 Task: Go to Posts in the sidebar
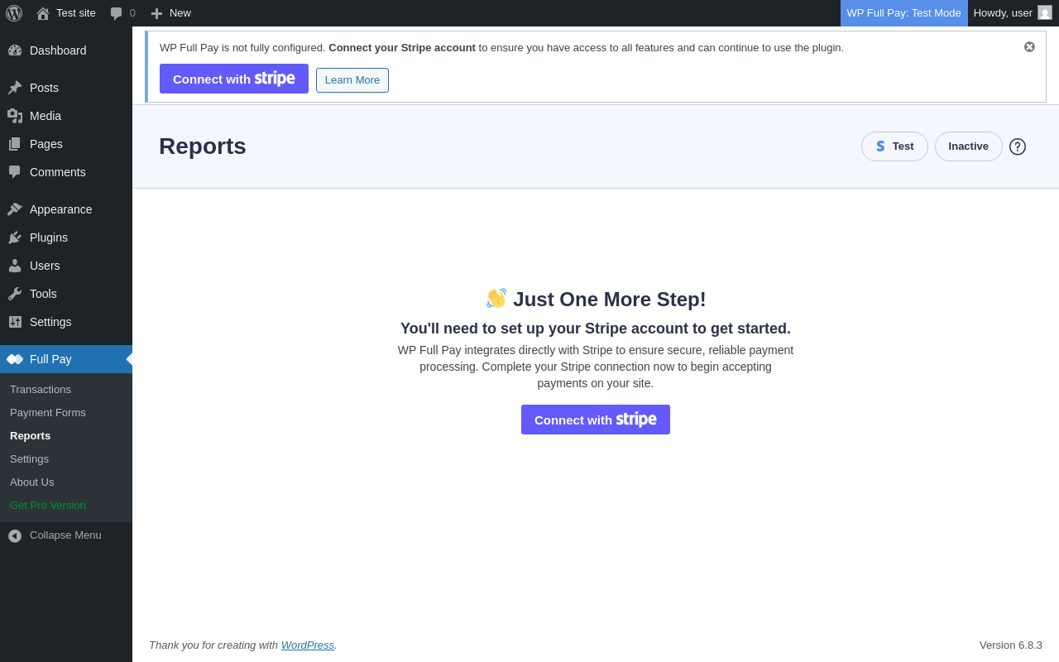(66, 88)
